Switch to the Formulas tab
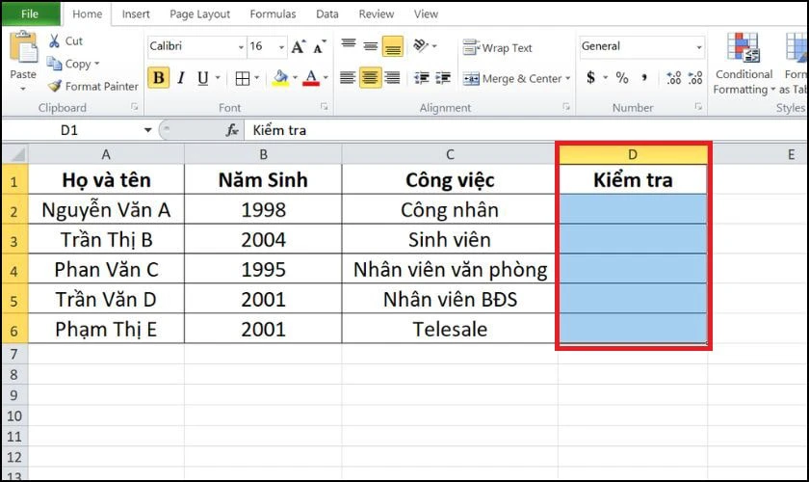This screenshot has height=482, width=809. pyautogui.click(x=273, y=13)
